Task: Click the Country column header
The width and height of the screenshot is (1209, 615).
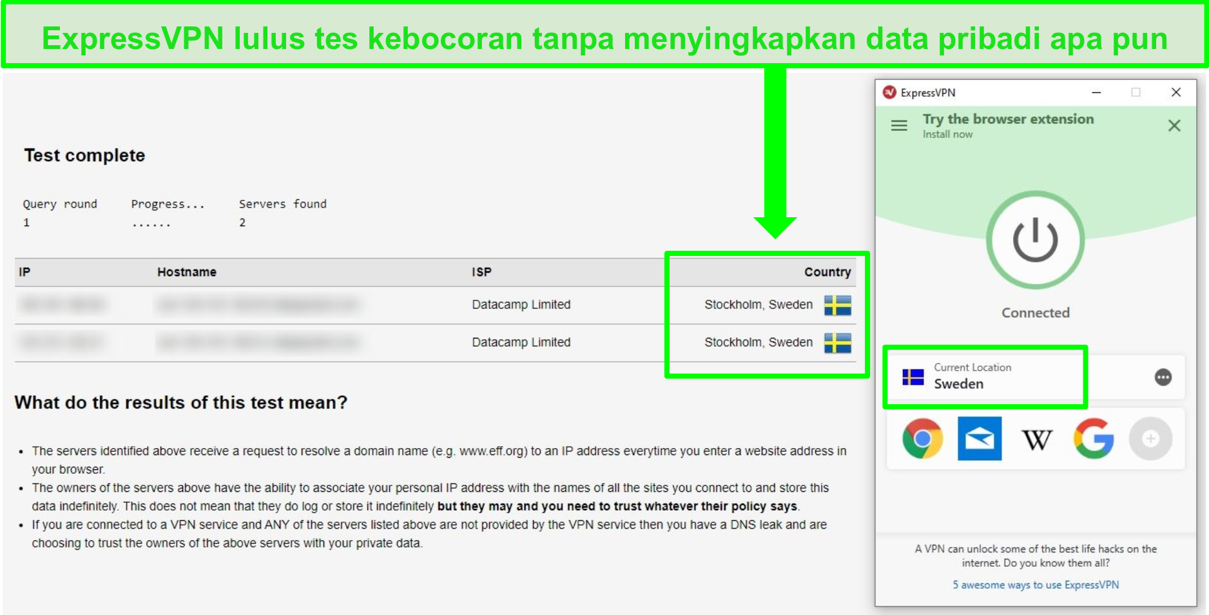Action: 827,272
